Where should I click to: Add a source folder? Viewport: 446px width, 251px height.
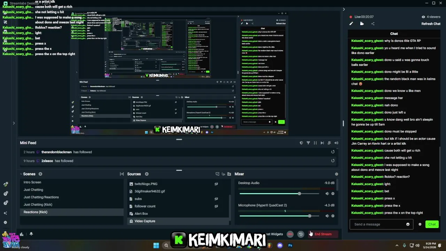pyautogui.click(x=229, y=174)
